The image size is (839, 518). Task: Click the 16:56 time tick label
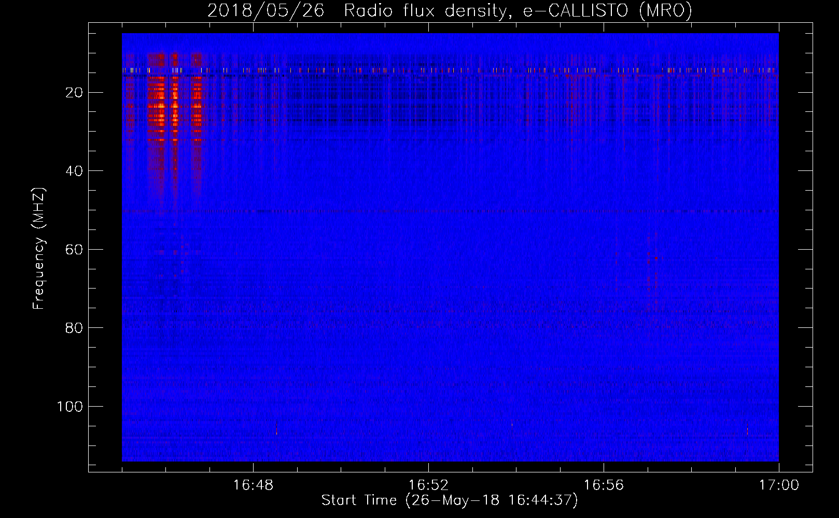(604, 485)
